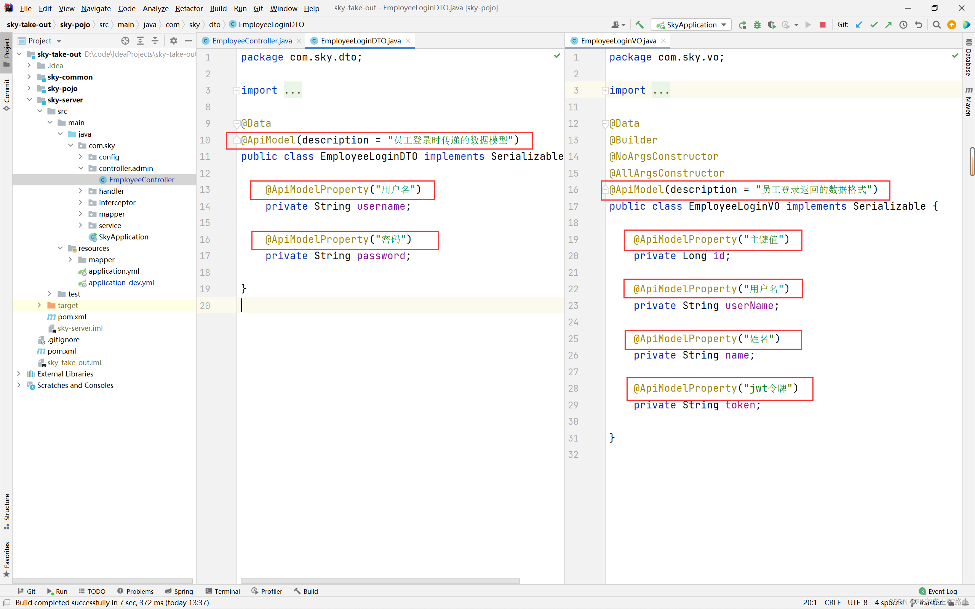This screenshot has width=975, height=609.
Task: Select EmployeeController in project tree
Action: pyautogui.click(x=141, y=179)
